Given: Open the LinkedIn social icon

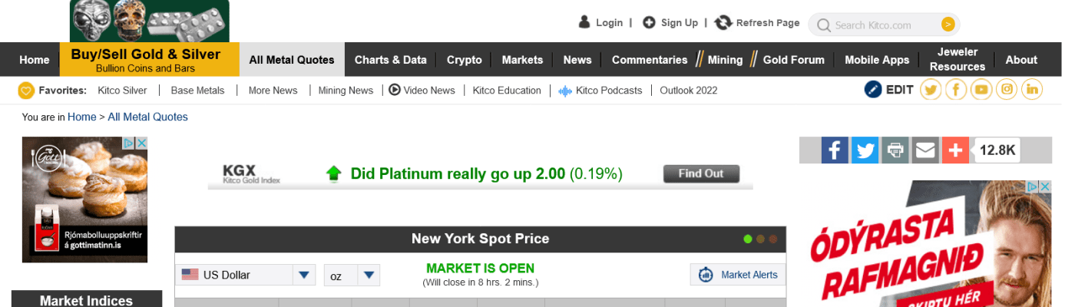Looking at the screenshot, I should pos(1033,90).
